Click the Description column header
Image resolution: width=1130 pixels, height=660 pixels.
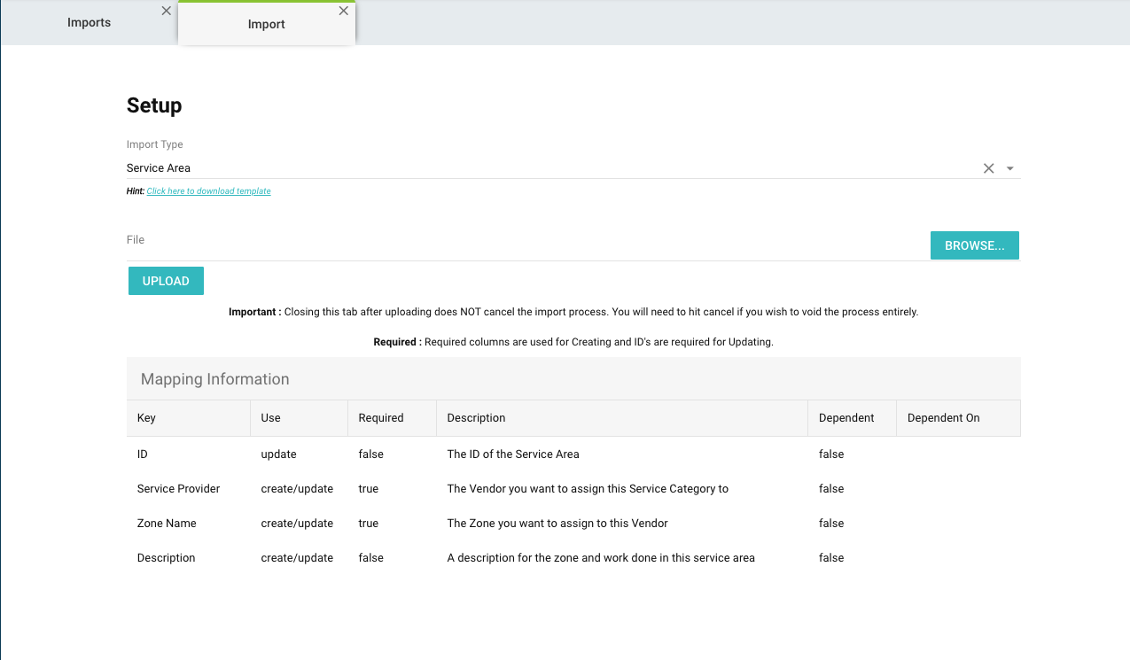click(476, 418)
